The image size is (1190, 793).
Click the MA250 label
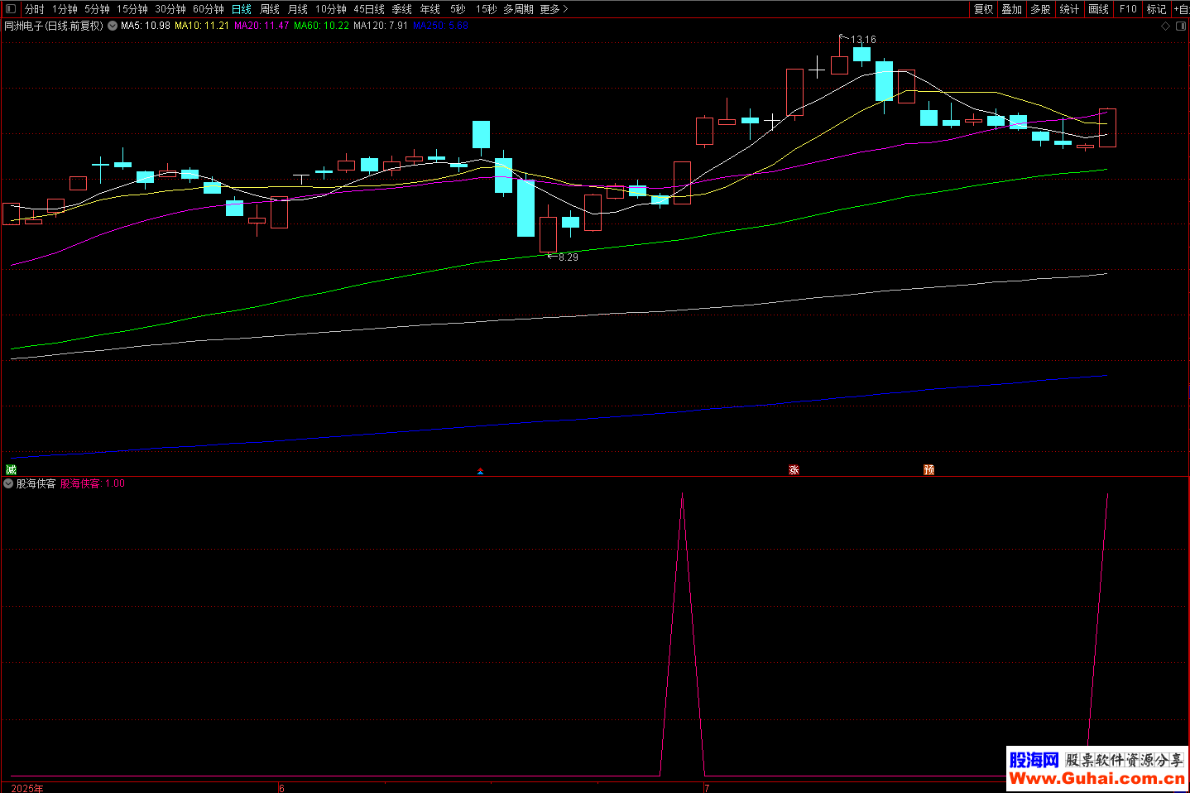(x=440, y=26)
